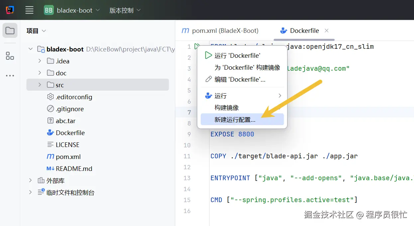Click the ignore icon beside .gitignore
This screenshot has height=226, width=414.
51,109
